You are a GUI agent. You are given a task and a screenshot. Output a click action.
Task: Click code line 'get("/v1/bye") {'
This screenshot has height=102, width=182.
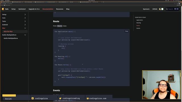click(x=65, y=75)
